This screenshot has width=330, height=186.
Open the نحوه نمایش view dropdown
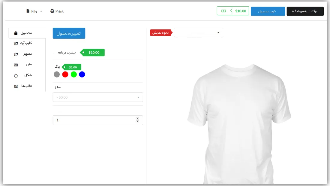pyautogui.click(x=199, y=32)
